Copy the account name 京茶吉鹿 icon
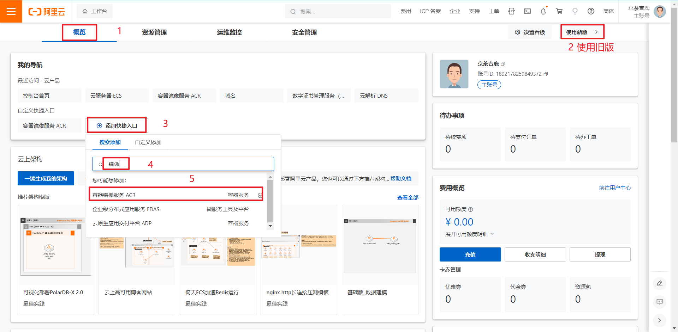 click(x=503, y=64)
